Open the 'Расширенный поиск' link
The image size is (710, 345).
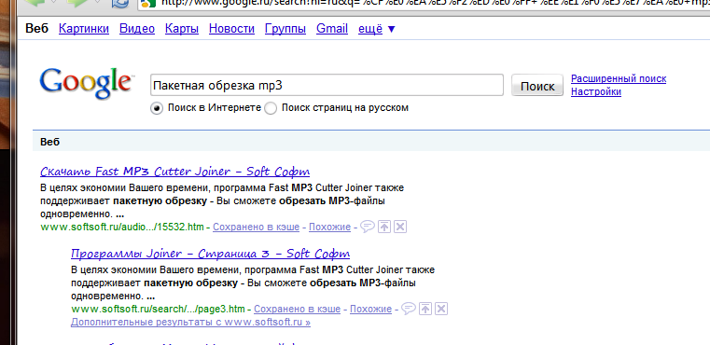(x=619, y=78)
